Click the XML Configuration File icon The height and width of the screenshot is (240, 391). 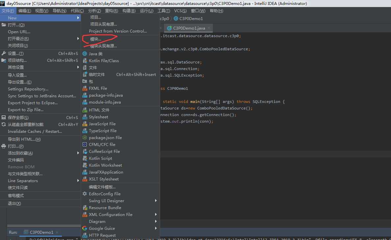point(85,215)
